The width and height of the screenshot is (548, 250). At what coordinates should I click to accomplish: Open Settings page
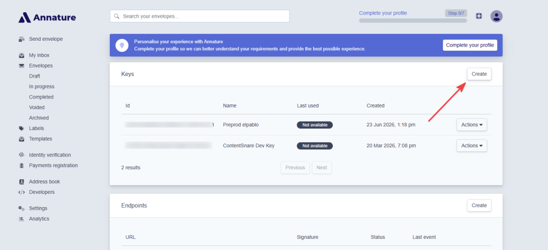click(x=38, y=208)
